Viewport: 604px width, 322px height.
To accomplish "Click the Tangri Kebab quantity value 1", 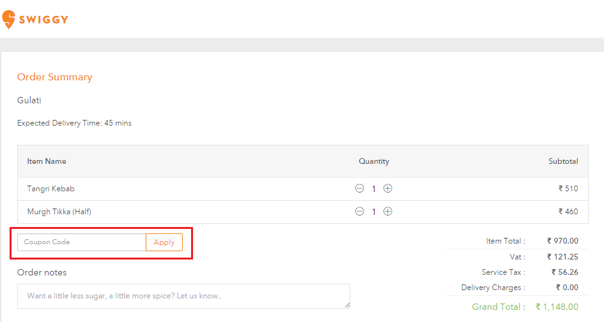I will 374,189.
